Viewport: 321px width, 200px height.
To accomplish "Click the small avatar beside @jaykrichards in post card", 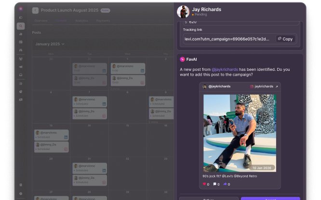I will [204, 87].
